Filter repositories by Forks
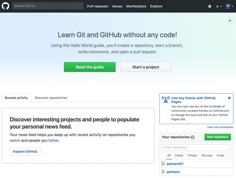236x178 pixels. coord(220,156)
